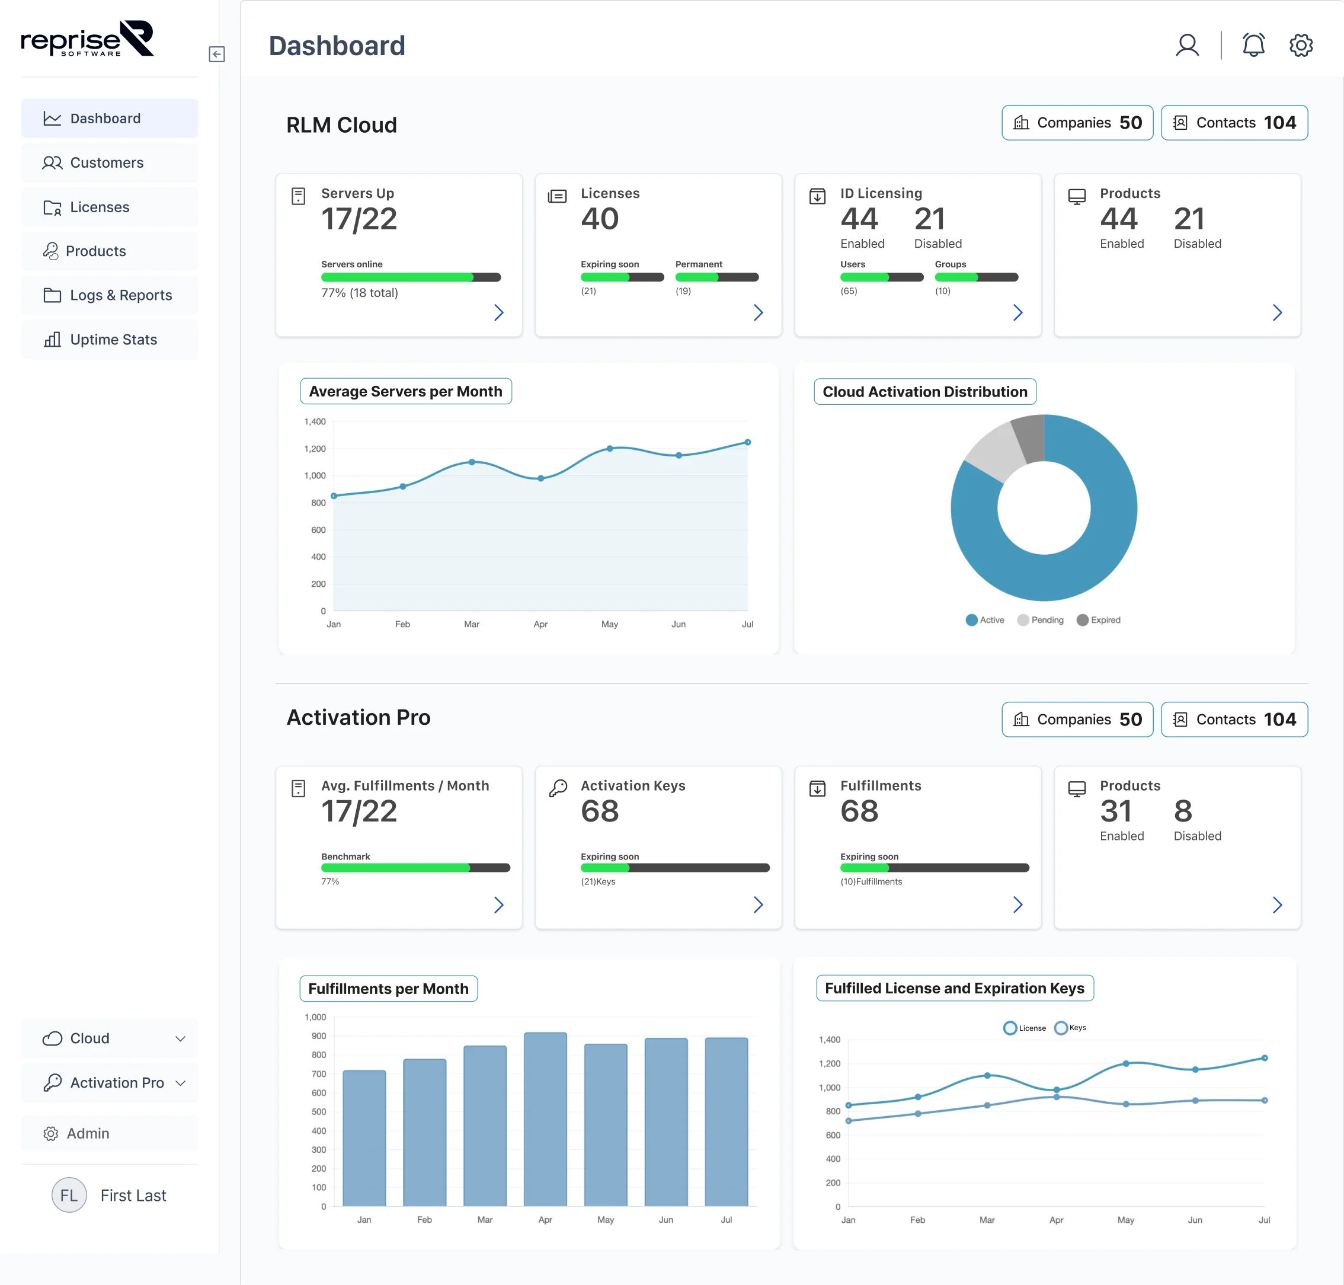
Task: Toggle the Keys series in the expiration chart
Action: pyautogui.click(x=1070, y=1027)
